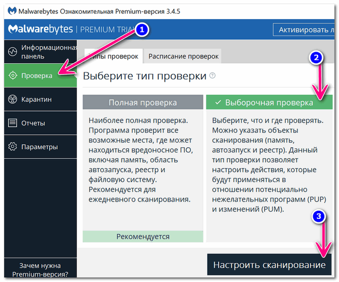The image size is (339, 282).
Task: Click the settings gear icon in sidebar
Action: click(13, 147)
